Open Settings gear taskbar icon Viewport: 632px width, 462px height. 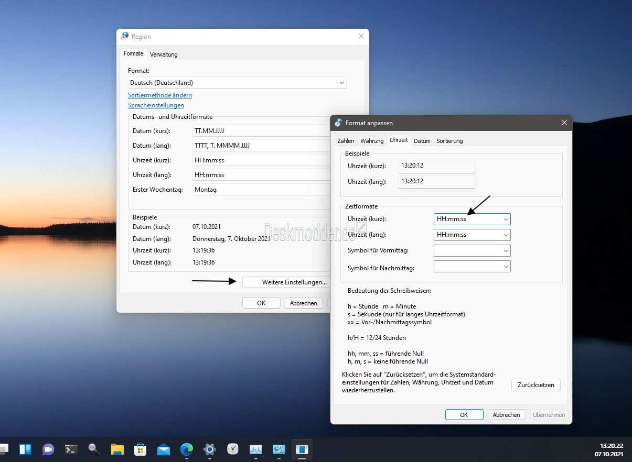210,449
